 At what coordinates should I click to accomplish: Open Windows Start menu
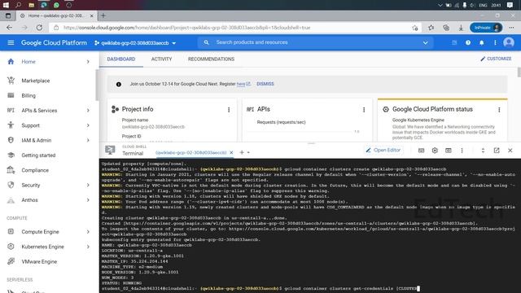point(6,5)
